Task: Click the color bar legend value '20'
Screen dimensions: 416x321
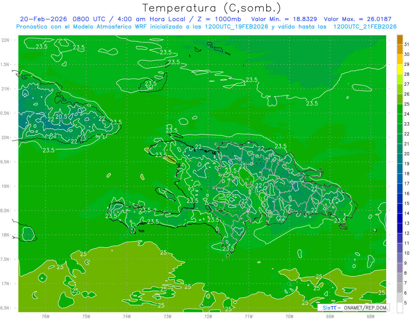Action: pos(407,154)
